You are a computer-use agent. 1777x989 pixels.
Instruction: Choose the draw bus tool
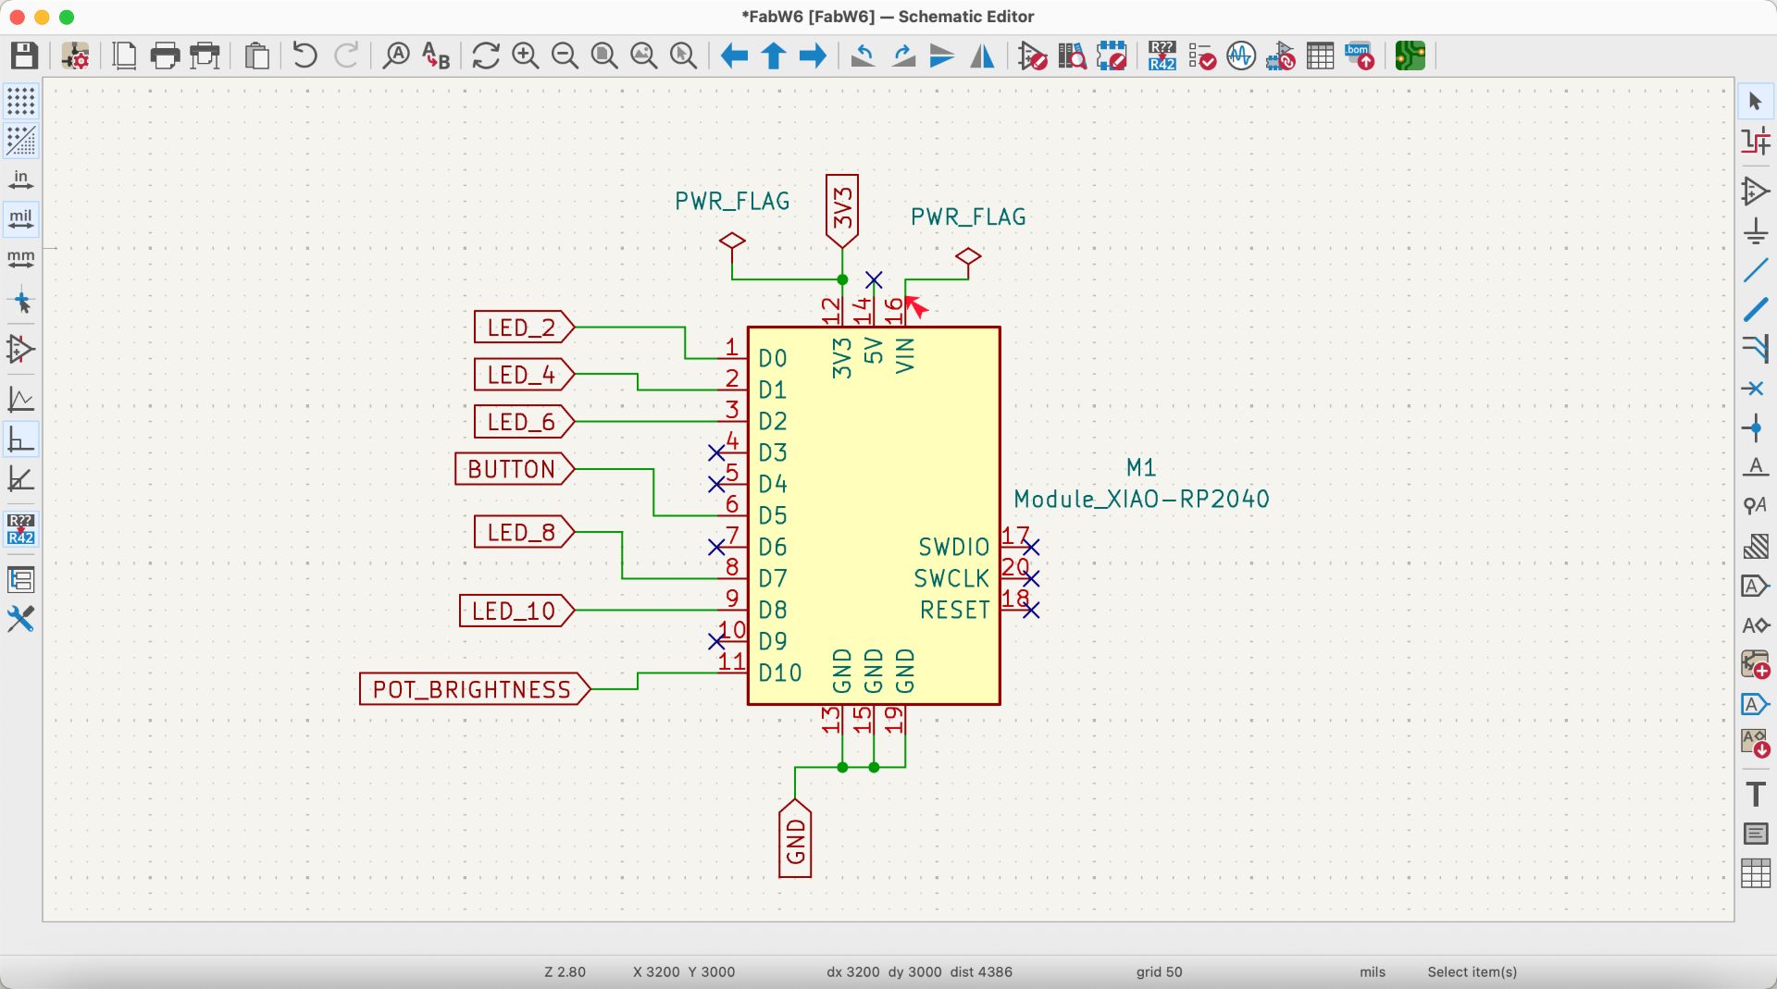1756,310
